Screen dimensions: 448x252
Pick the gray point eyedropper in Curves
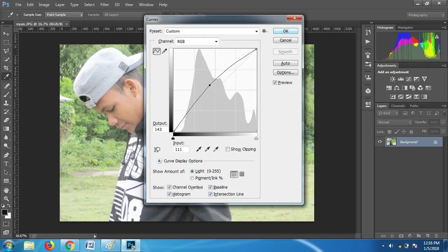point(207,149)
